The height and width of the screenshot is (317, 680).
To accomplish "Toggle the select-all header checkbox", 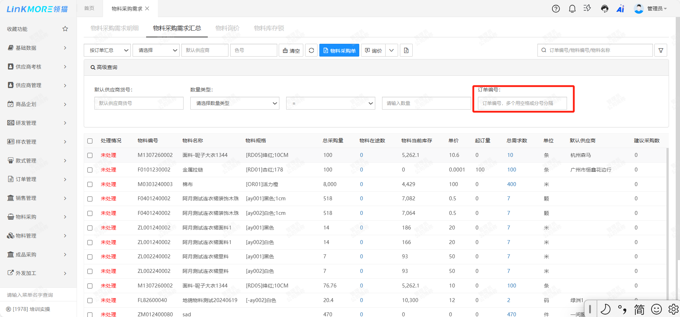I will [90, 141].
